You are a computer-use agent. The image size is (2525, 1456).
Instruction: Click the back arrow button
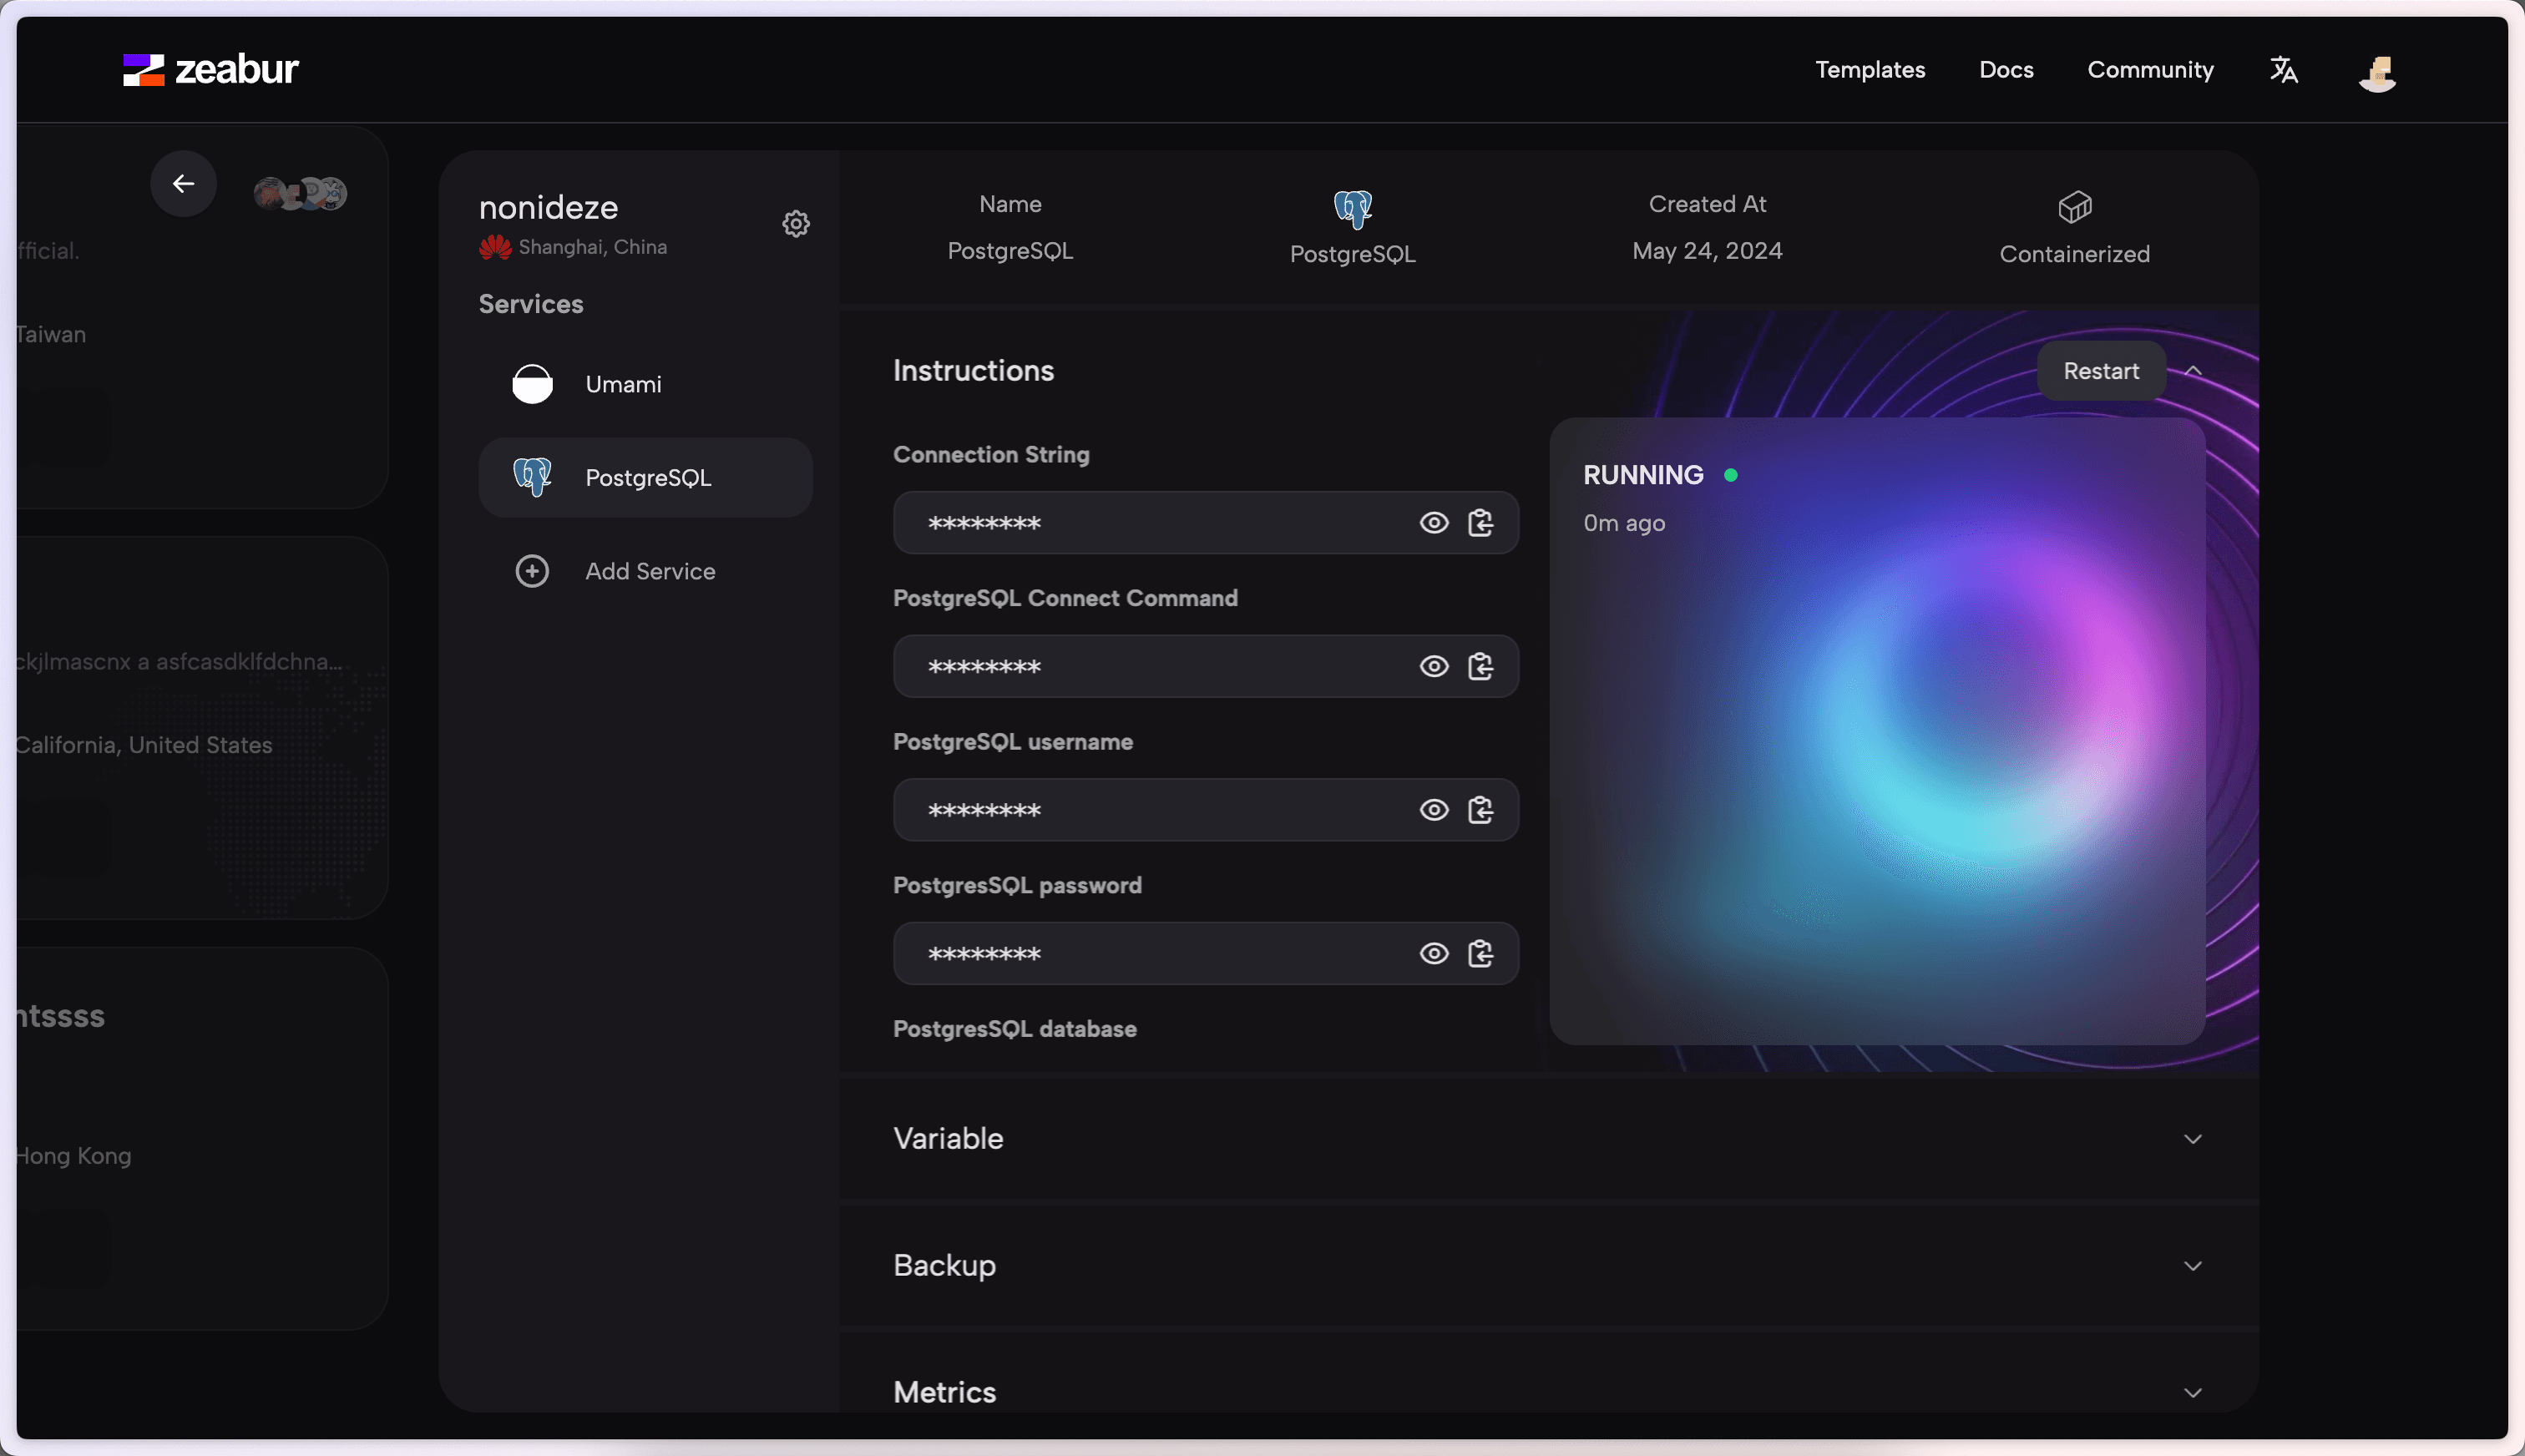183,184
